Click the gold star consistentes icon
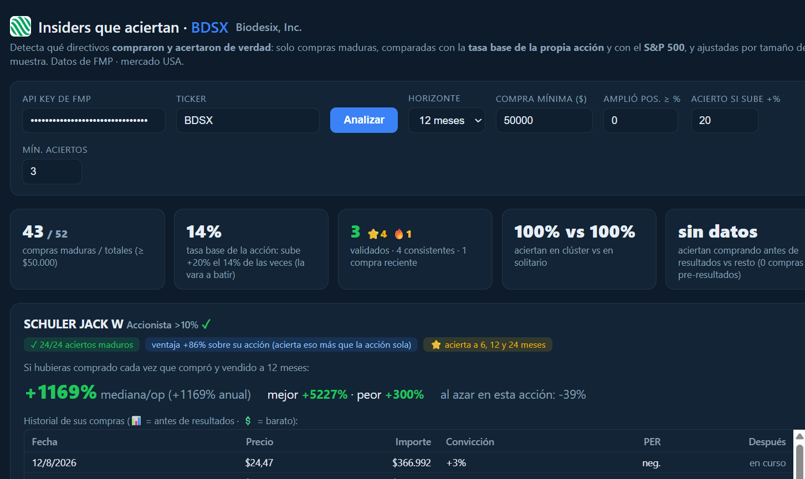The image size is (805, 479). (373, 234)
